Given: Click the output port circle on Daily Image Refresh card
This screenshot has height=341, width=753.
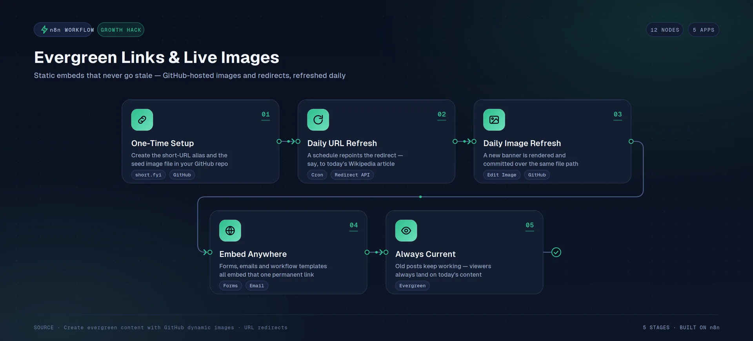Looking at the screenshot, I should point(631,141).
